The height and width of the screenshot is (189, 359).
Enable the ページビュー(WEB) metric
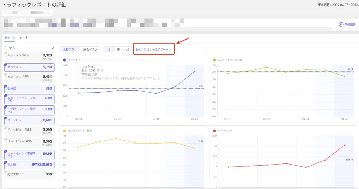(x=29, y=131)
